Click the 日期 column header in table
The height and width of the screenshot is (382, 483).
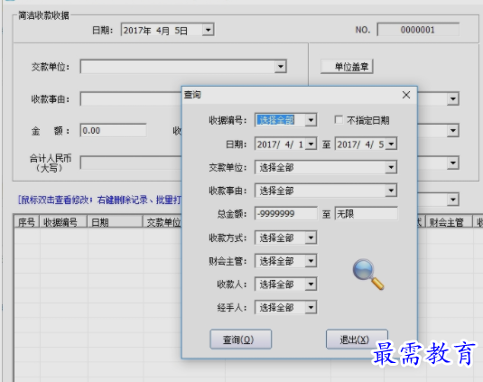(x=116, y=222)
